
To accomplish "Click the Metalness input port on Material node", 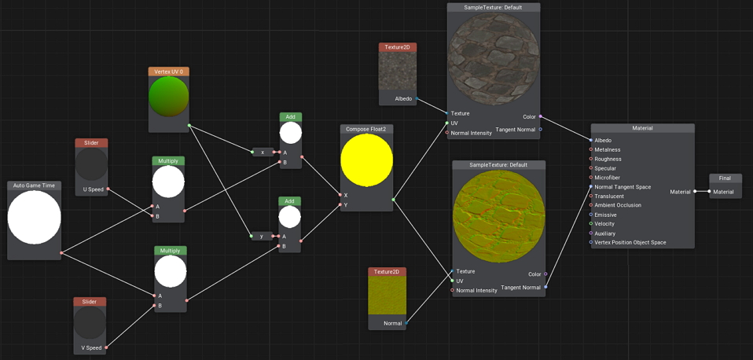I will pos(591,149).
